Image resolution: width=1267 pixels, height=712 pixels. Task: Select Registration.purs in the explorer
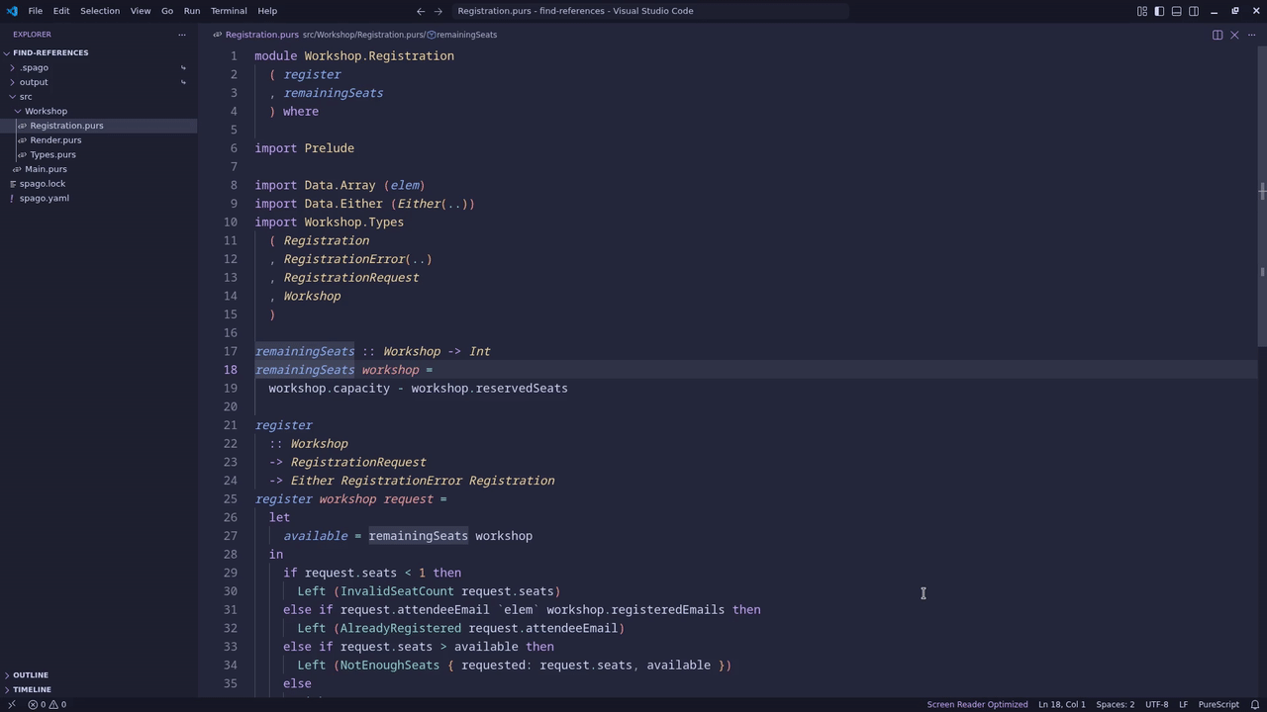point(99,126)
